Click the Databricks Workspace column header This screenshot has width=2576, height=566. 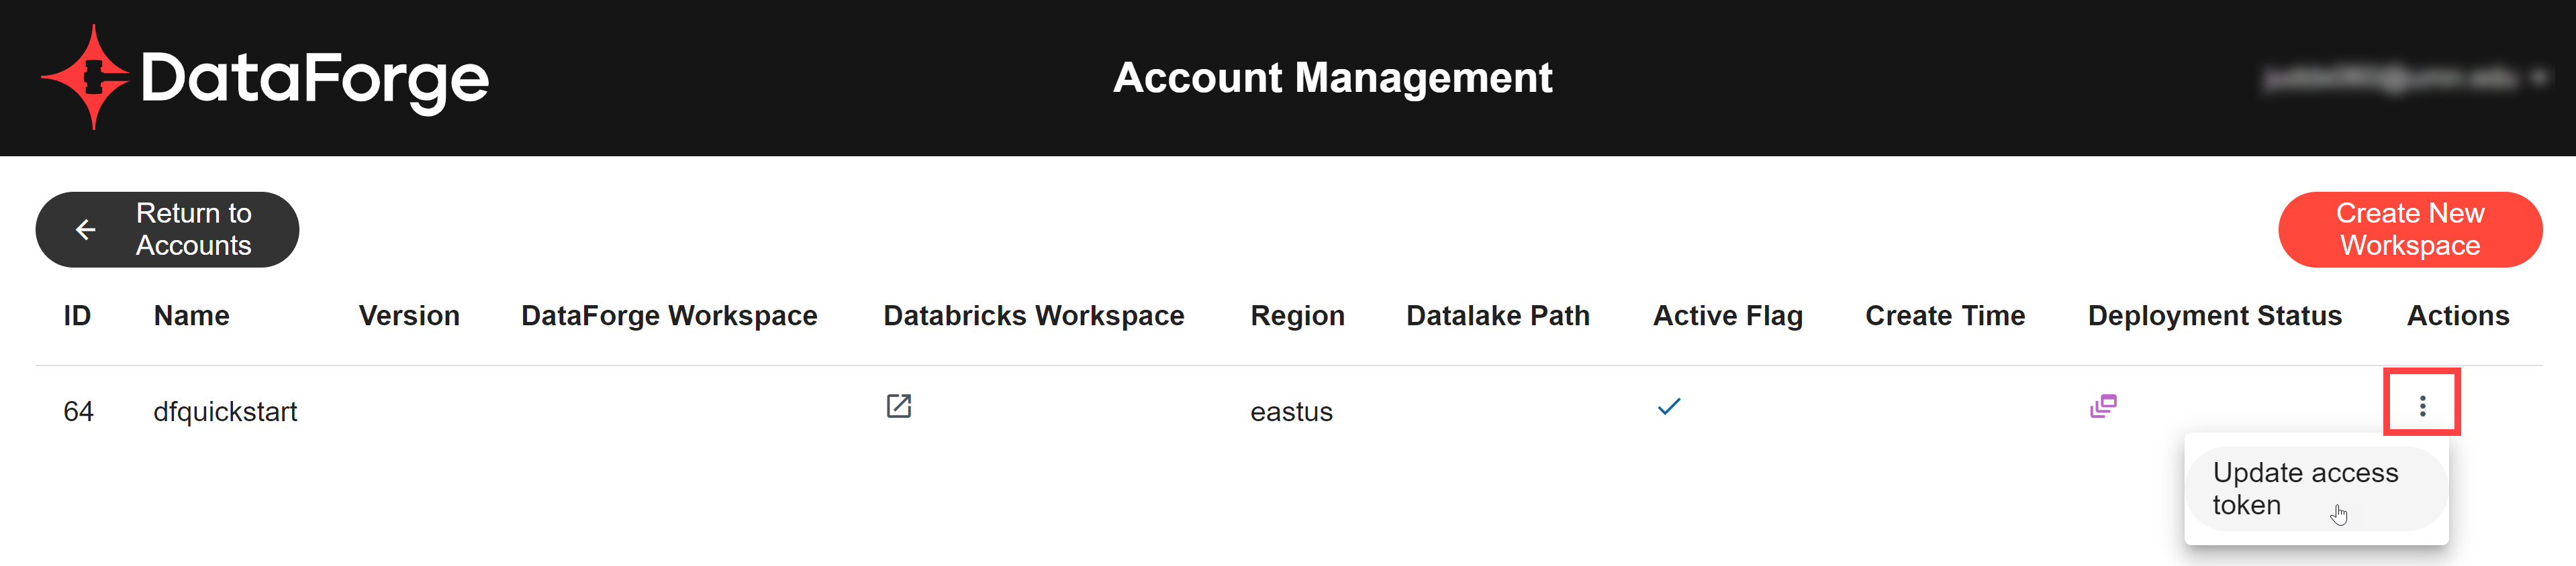point(1033,315)
